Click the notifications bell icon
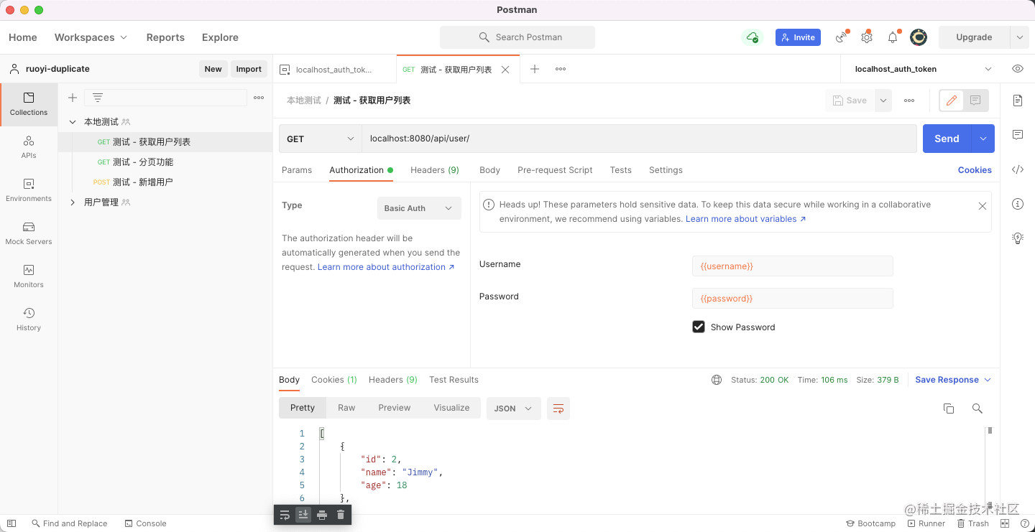1035x532 pixels. 893,37
